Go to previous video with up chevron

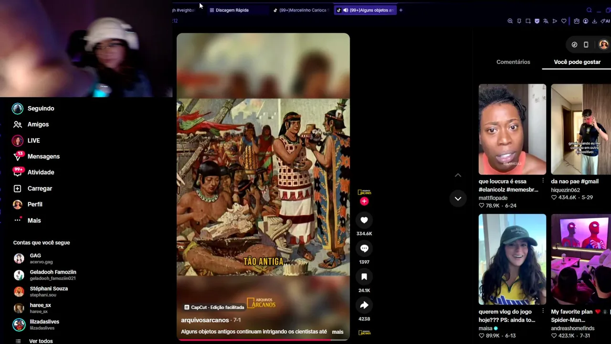tap(458, 175)
